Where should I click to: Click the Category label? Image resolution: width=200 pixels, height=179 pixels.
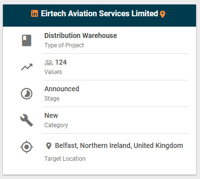[56, 125]
